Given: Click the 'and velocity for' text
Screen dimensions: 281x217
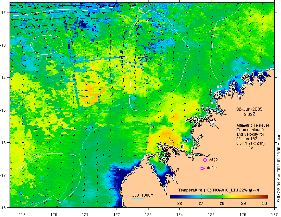Looking at the screenshot, I should tap(250, 134).
